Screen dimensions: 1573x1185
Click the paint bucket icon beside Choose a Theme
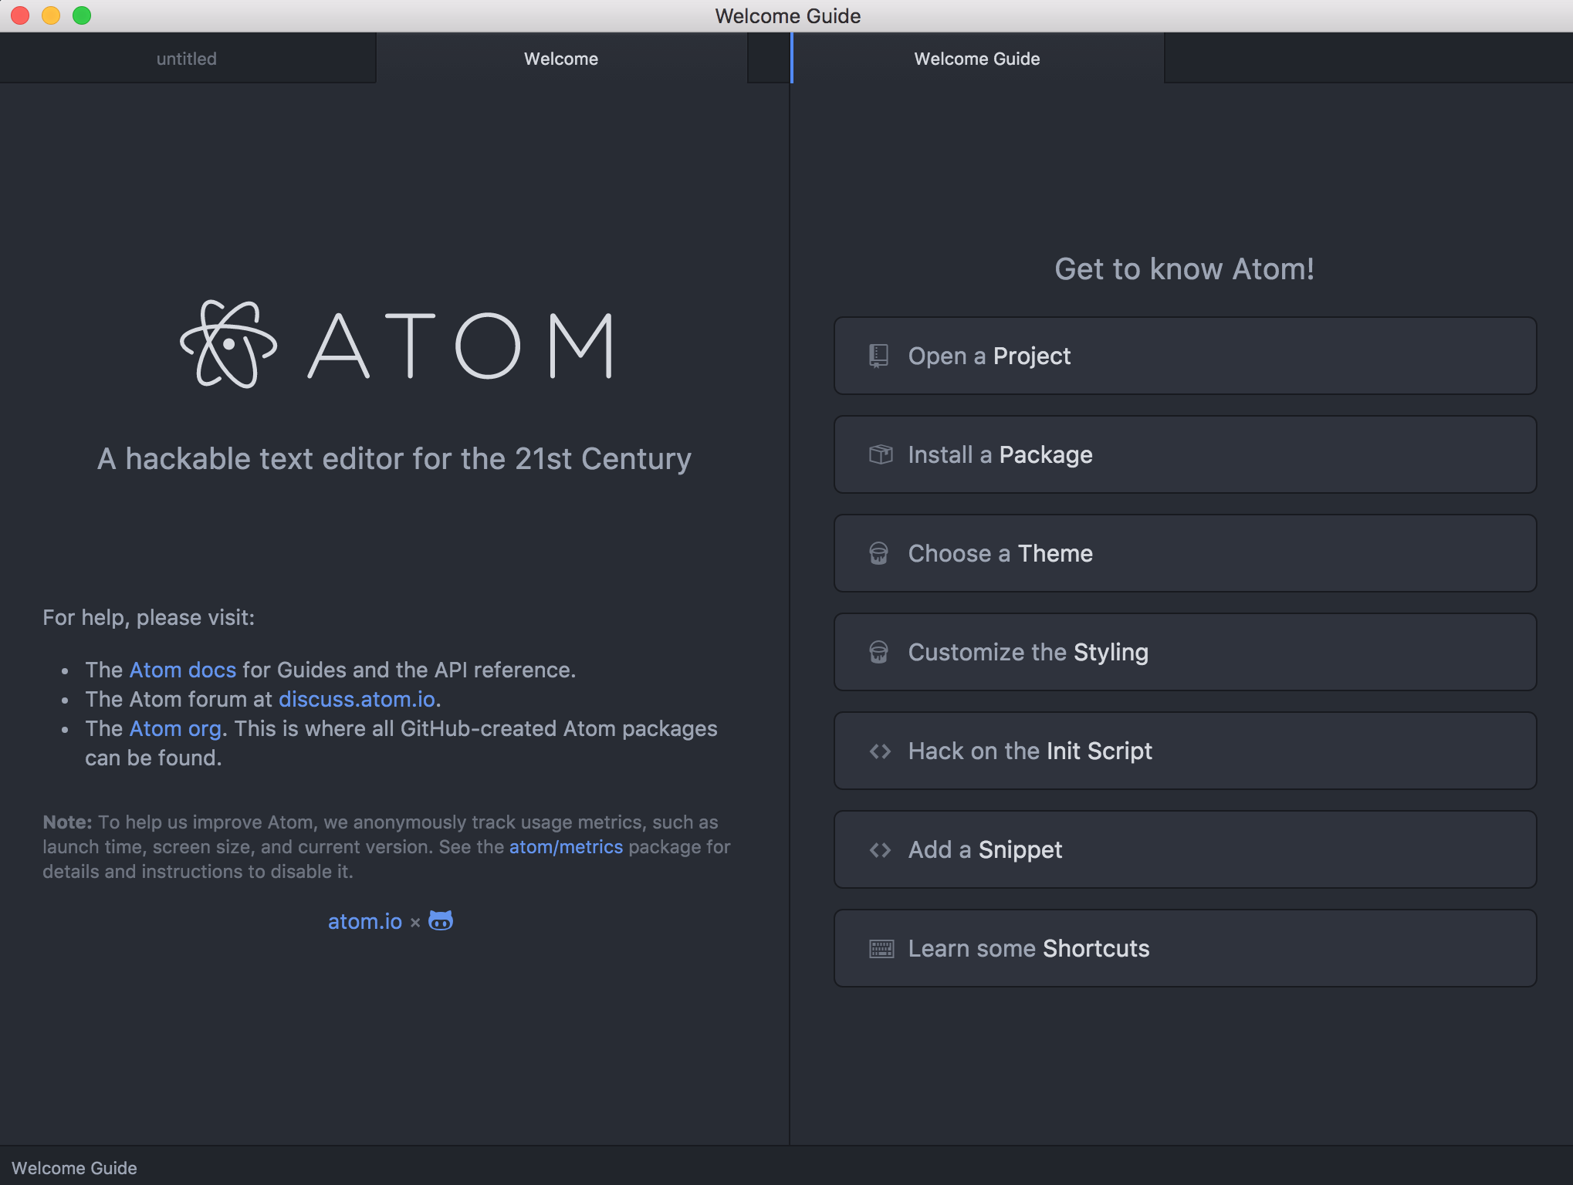[878, 554]
